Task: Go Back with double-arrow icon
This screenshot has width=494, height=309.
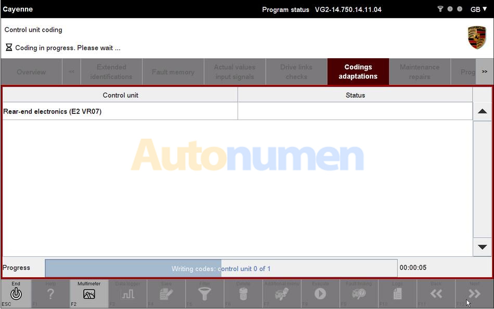Action: (x=436, y=294)
